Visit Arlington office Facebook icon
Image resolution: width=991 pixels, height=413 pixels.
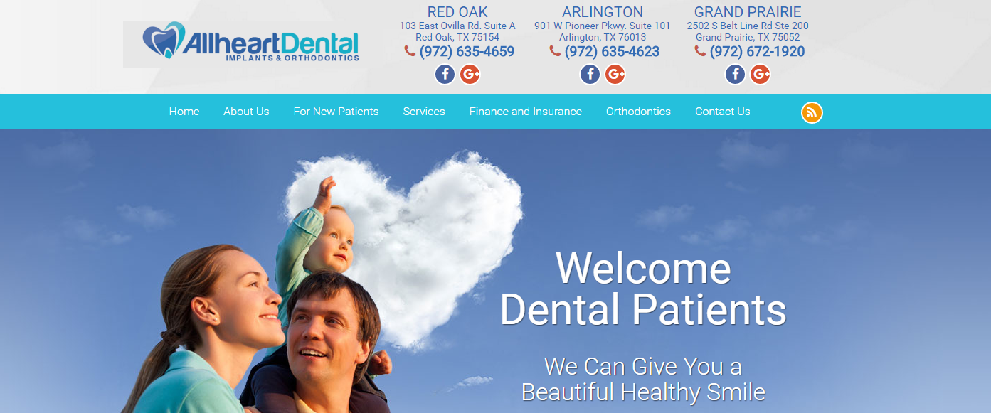click(x=590, y=74)
